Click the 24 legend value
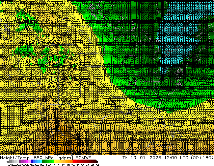Screen dimensions: 214x166 73,165
